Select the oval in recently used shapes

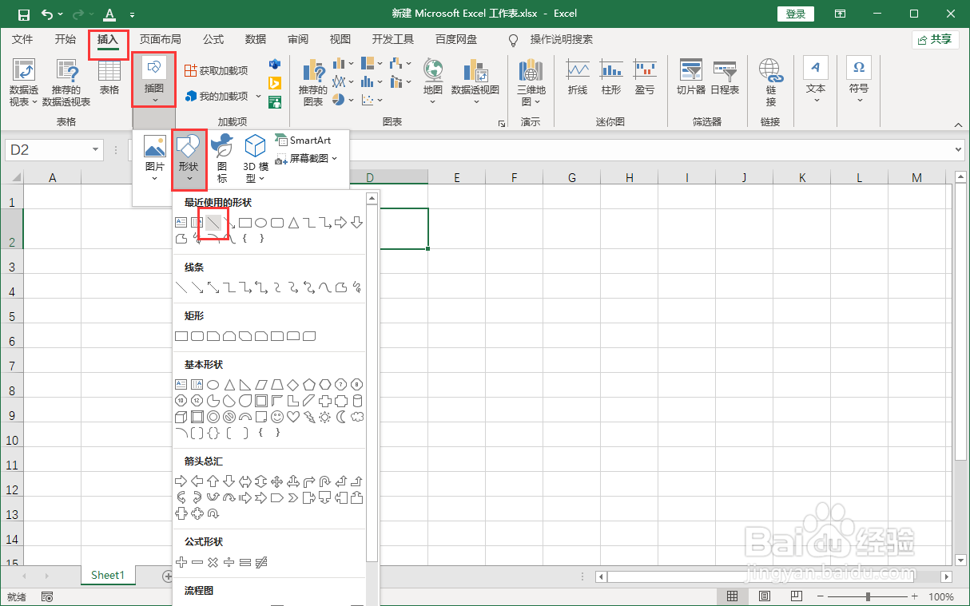tap(261, 223)
